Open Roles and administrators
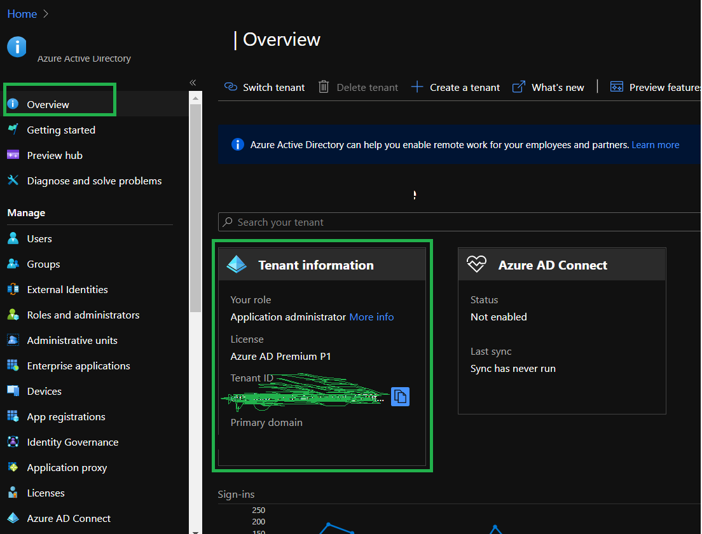This screenshot has height=534, width=702. [x=83, y=315]
